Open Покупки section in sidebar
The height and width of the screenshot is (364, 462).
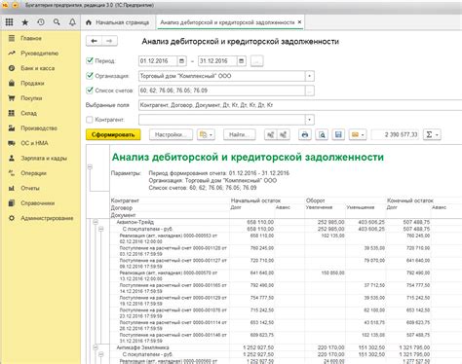click(x=31, y=98)
